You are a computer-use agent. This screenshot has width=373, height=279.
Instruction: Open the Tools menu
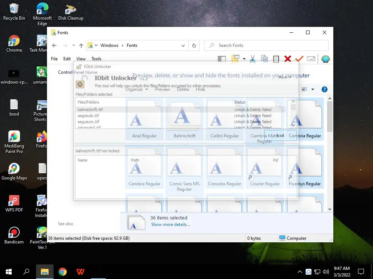point(96,59)
